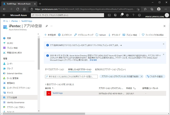The width and height of the screenshot is (170, 115).
Task: Pin the アプリの登録 blade
Action: click(x=47, y=26)
